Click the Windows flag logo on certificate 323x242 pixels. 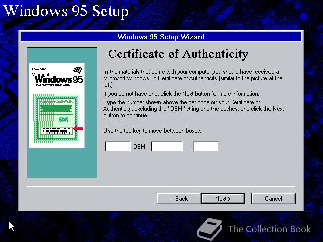click(x=77, y=70)
